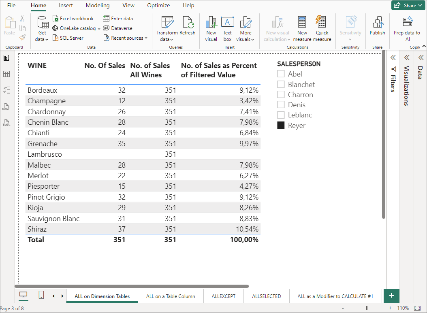Click the Format painter icon
The height and width of the screenshot is (313, 427).
[x=22, y=38]
